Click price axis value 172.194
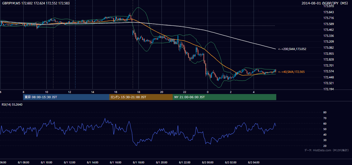The width and height of the screenshot is (352, 165). click(x=329, y=89)
